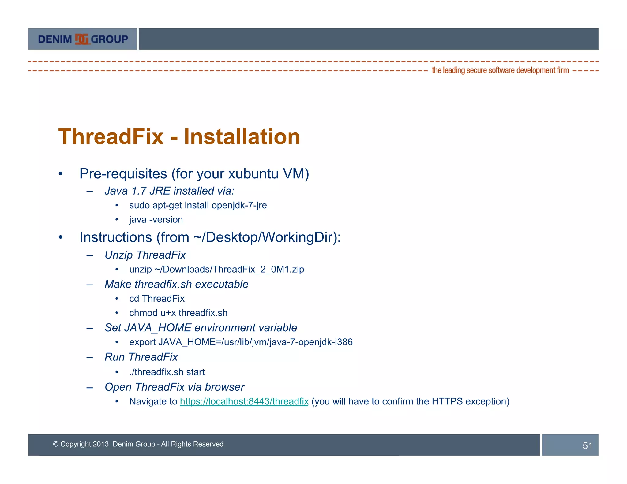Click the unzip ThreadFix_2_0M1.zip command
The image size is (627, 484).
[216, 269]
